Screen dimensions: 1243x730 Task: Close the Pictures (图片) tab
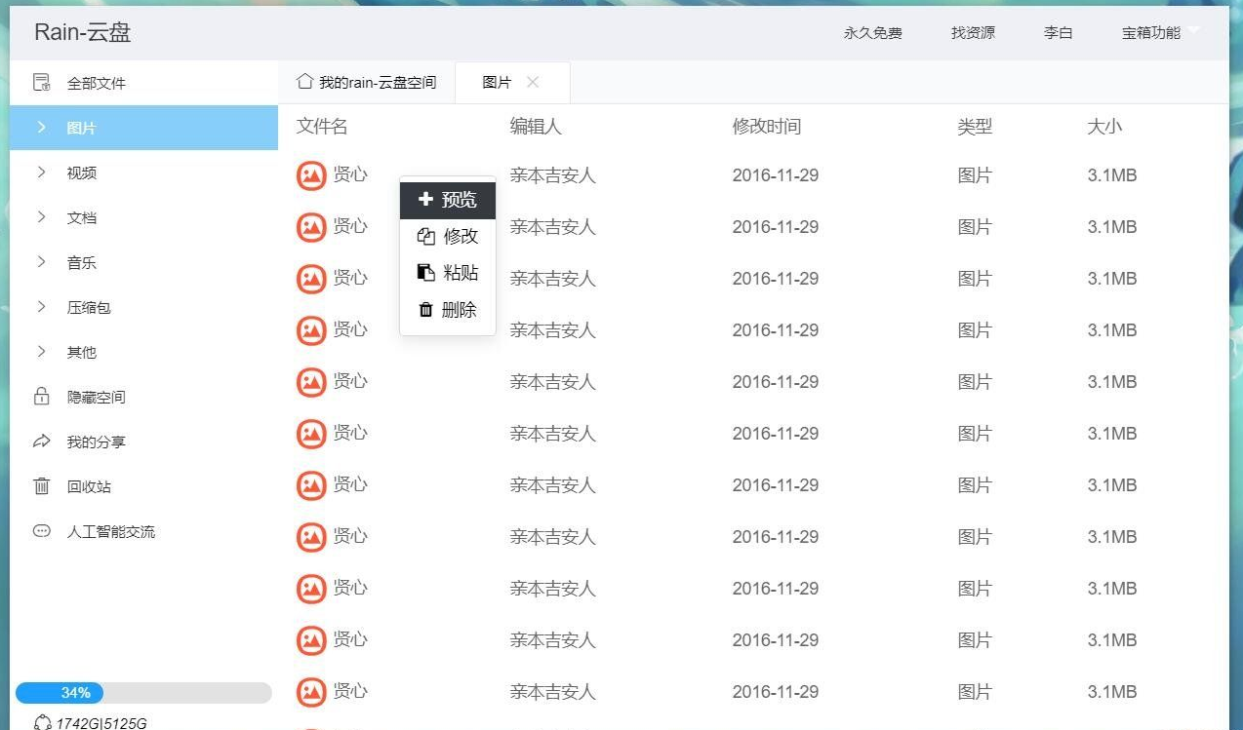(x=533, y=82)
